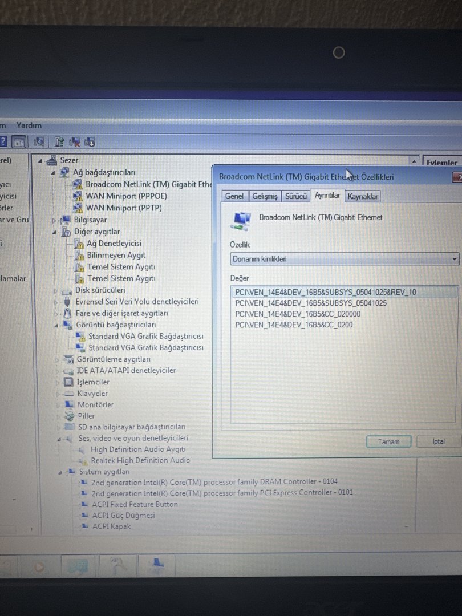Collapse the Ağ bağdaştırıcıları branch
The image size is (462, 616).
tap(53, 173)
